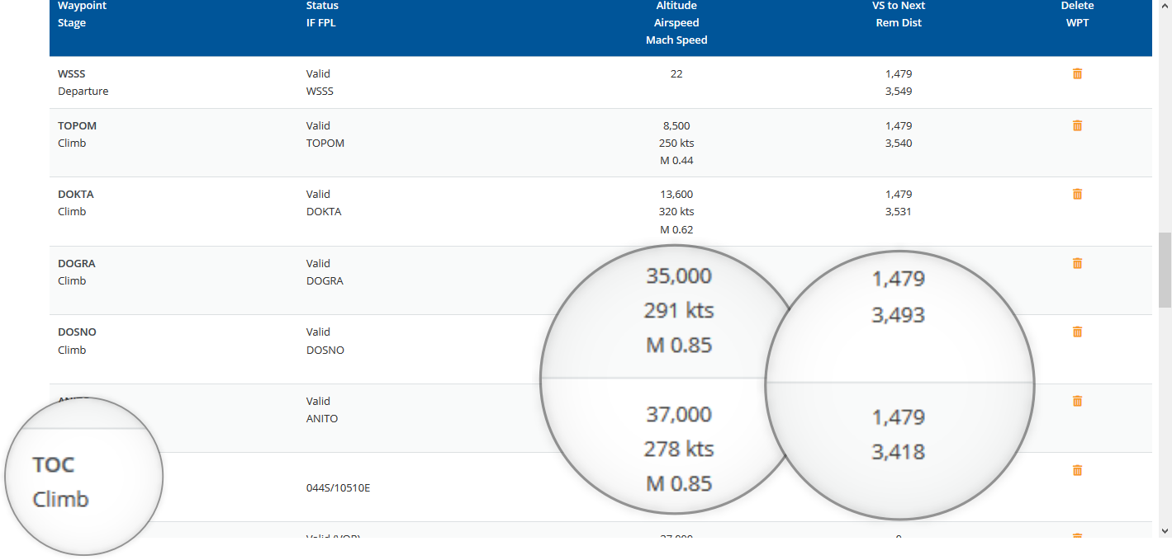Click the Mach value M 0.44

point(676,161)
